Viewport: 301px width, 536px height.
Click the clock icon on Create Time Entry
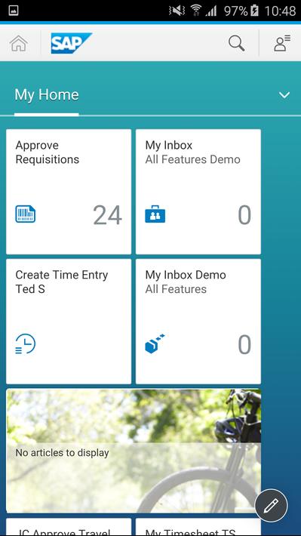[x=26, y=344]
